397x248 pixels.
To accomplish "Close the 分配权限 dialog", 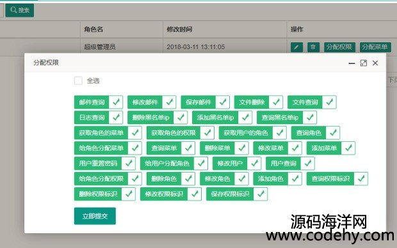I will pyautogui.click(x=375, y=63).
